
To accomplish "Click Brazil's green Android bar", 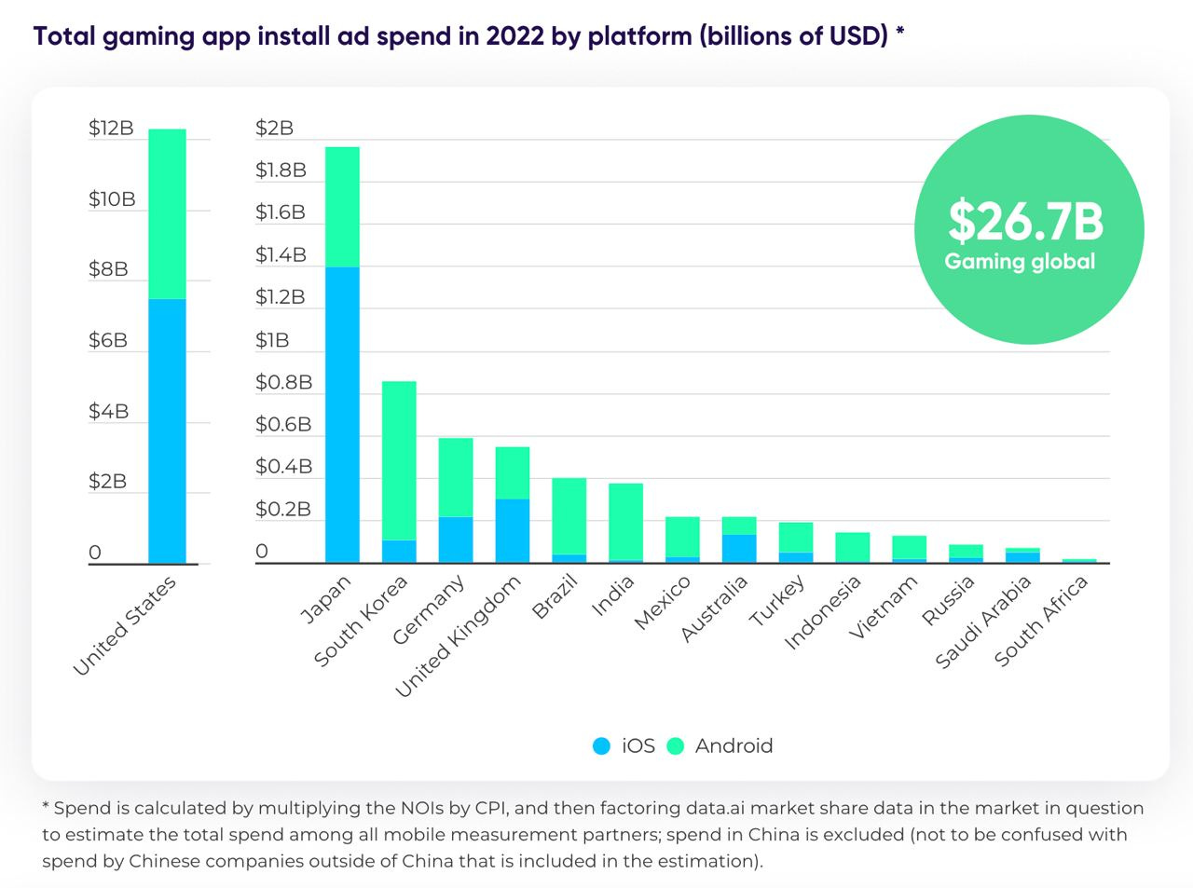I will click(569, 516).
